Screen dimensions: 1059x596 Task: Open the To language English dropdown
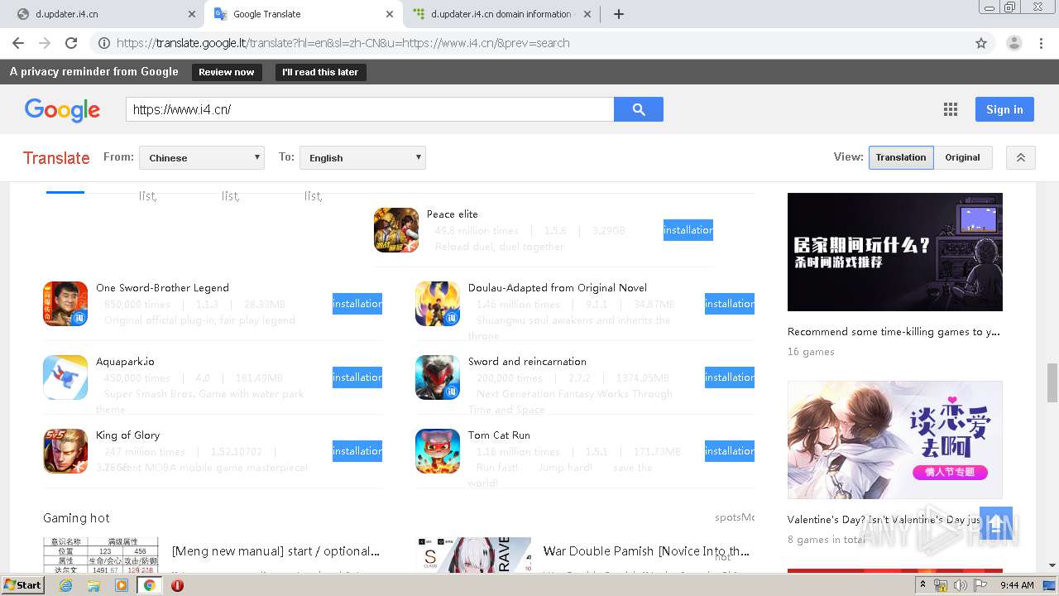(x=362, y=157)
